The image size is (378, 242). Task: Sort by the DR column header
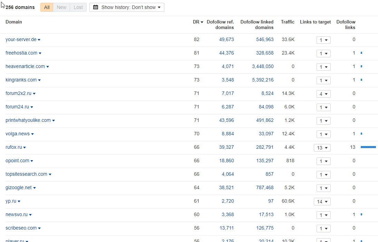coord(198,22)
